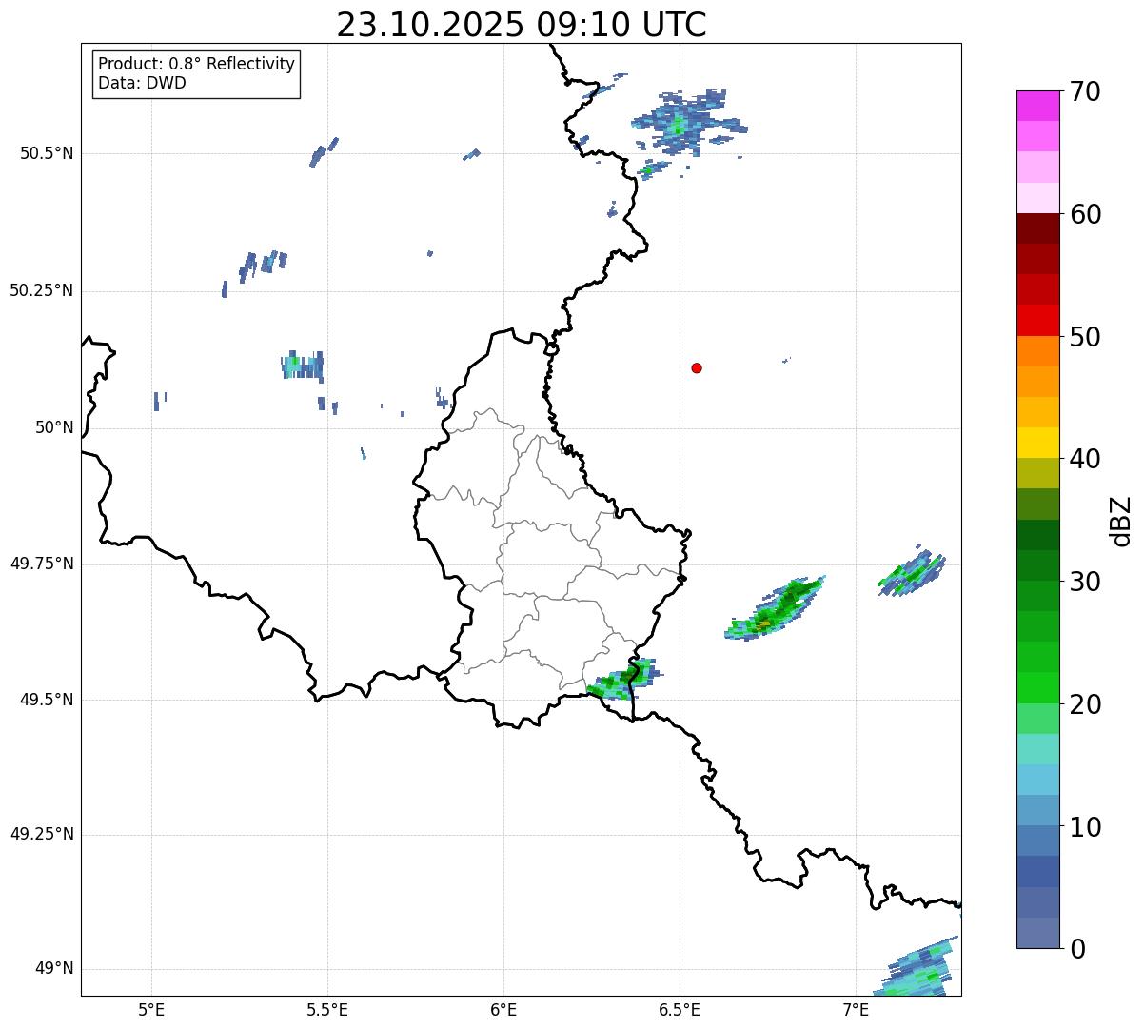Click the 50.5°N latitude tick label

click(47, 153)
